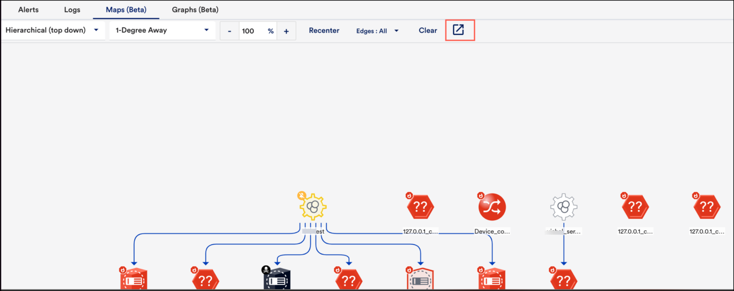Click the Recenter button
734x291 pixels.
tap(324, 30)
